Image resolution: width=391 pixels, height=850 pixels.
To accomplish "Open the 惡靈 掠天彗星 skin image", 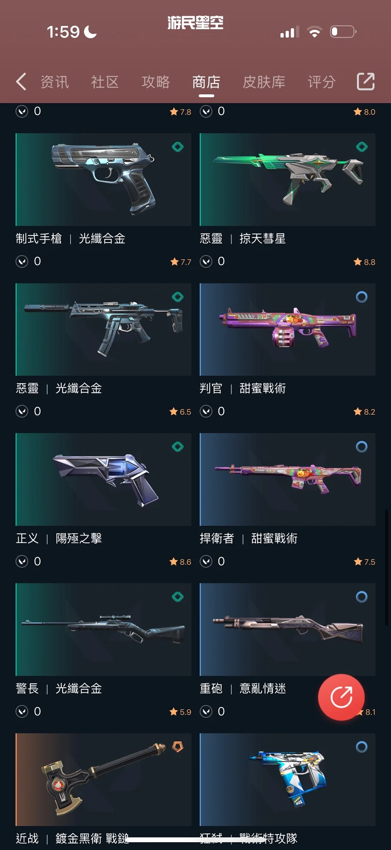I will [288, 179].
